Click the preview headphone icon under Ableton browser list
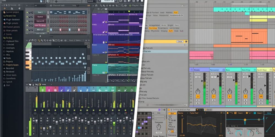This screenshot has width=275, height=137. (x=148, y=105)
